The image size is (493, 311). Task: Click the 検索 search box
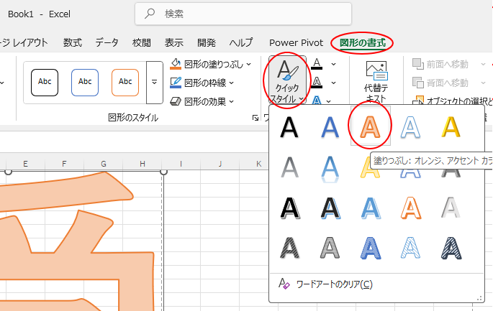pos(243,14)
